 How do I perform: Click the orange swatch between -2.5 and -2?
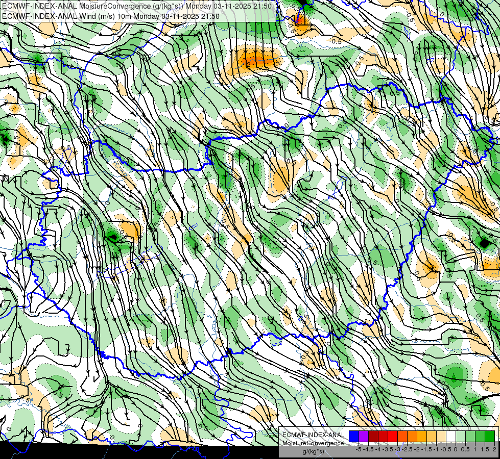[412, 437]
